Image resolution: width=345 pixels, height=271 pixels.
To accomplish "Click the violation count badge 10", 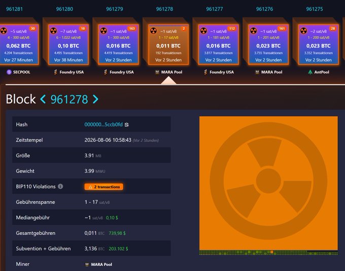I will [83, 28].
